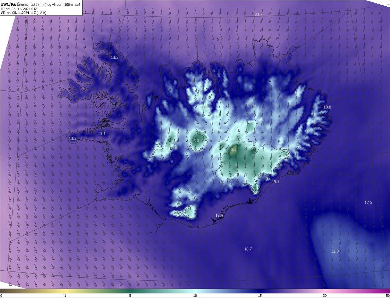Select the 'VT: þri. 05.11.2024 11Z (+8 h)' line

23,13
